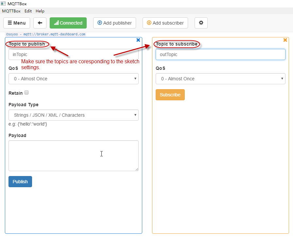Click the back arrow button
This screenshot has height=237, width=293.
(x=40, y=23)
